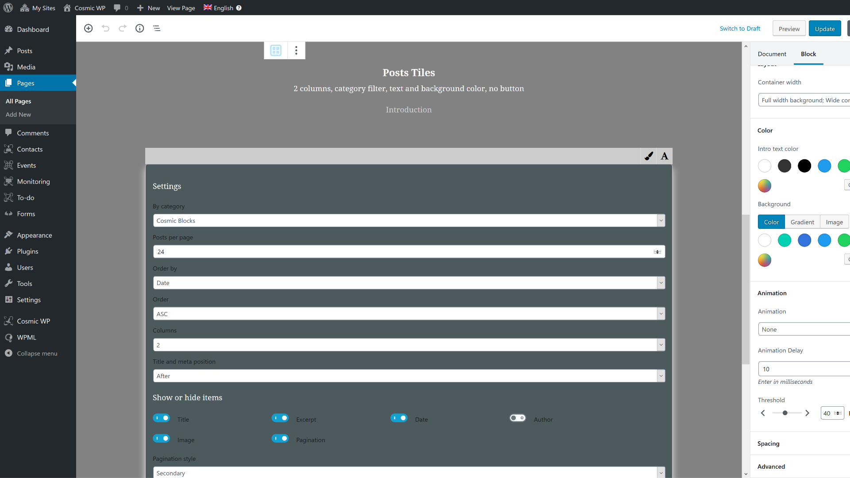Disable the Excerpt toggle

tap(280, 418)
